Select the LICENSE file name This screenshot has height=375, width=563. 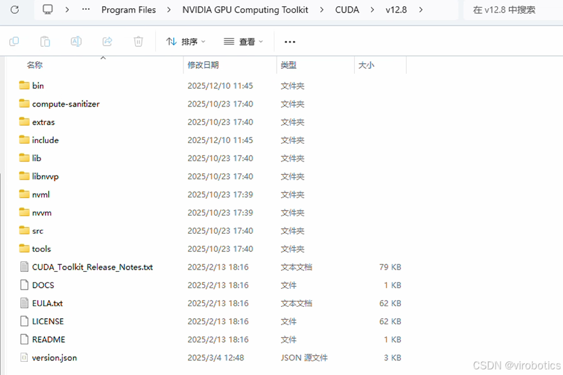(48, 321)
